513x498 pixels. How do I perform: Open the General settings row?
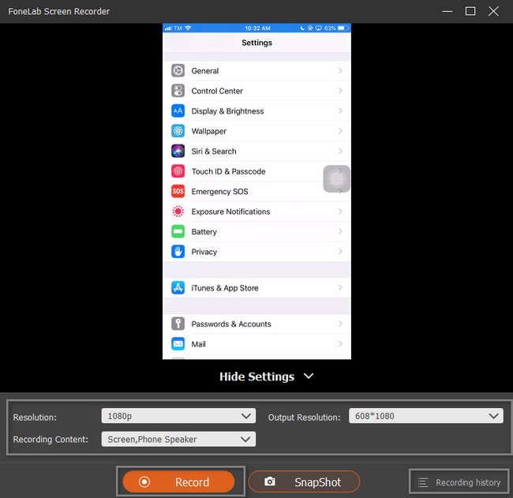[x=256, y=71]
